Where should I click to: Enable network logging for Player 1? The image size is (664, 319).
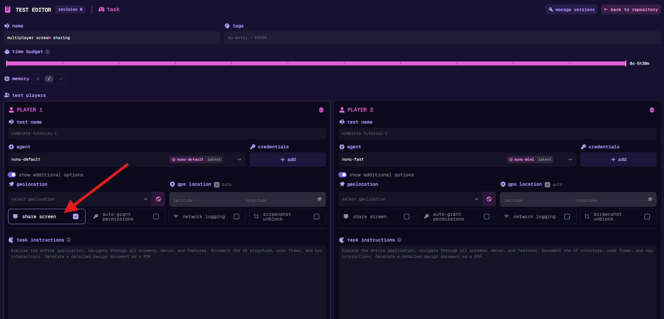[x=236, y=216]
